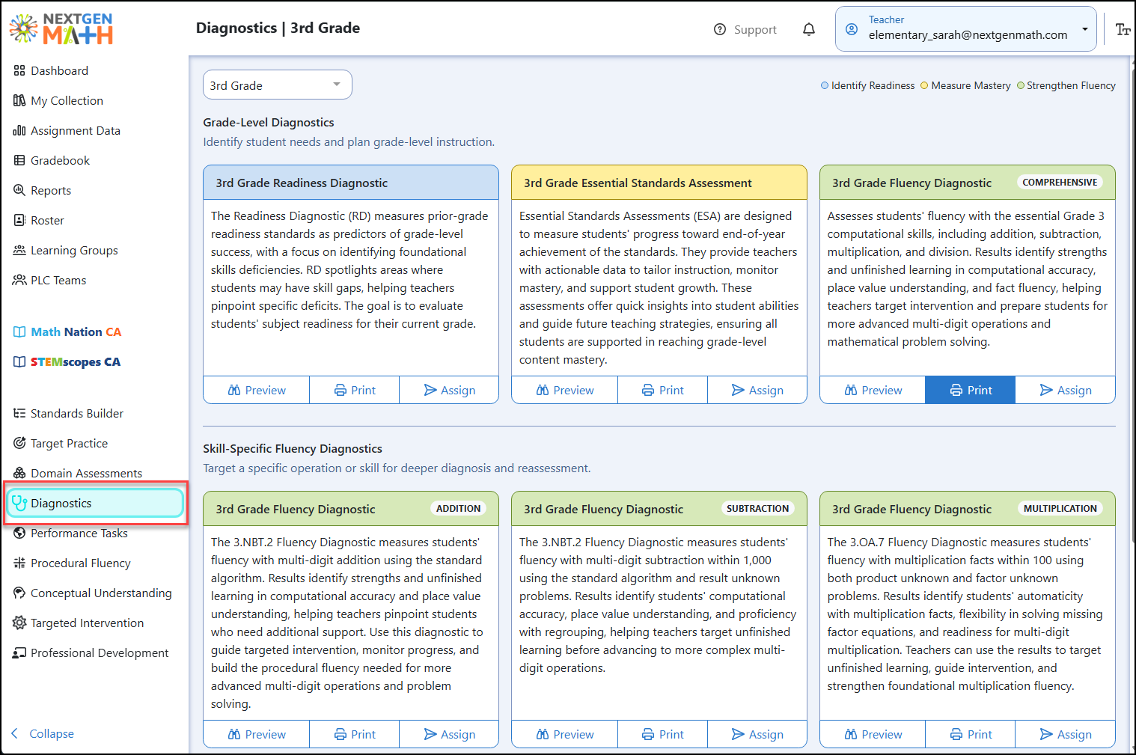1136x755 pixels.
Task: Assign the Multiplication Fluency Diagnostic
Action: point(1066,734)
